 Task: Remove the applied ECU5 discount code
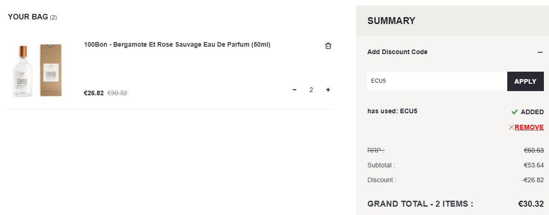pyautogui.click(x=529, y=128)
